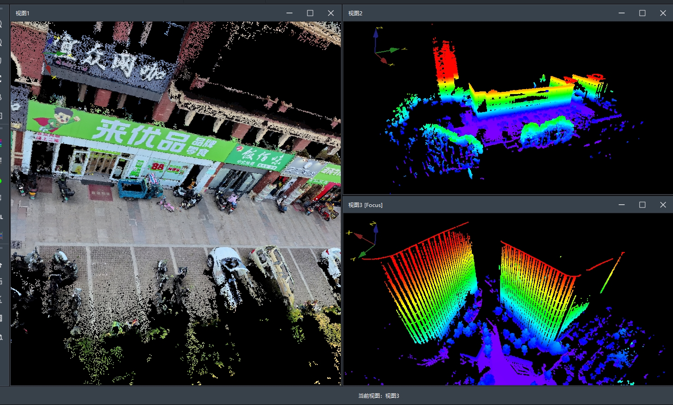This screenshot has width=673, height=405.
Task: Click the white list-lines icon in left toolbar
Action: (x=1, y=161)
